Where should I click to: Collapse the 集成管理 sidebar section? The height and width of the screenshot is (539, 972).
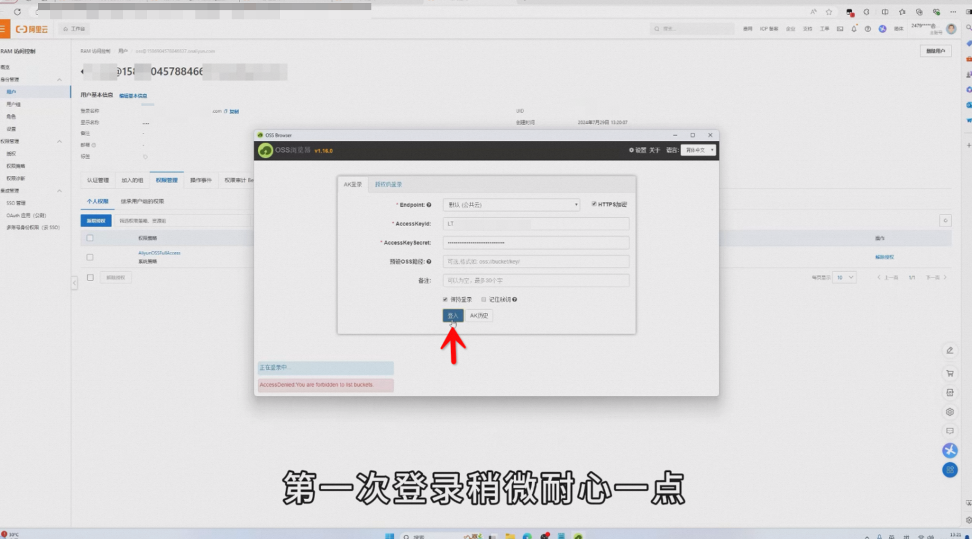(x=59, y=191)
